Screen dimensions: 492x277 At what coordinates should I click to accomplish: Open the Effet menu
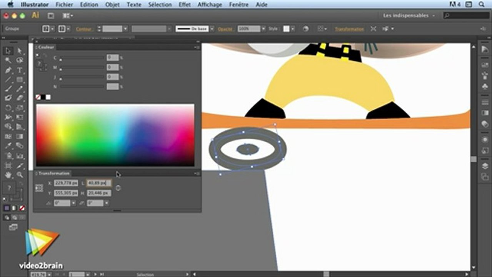[x=184, y=5]
